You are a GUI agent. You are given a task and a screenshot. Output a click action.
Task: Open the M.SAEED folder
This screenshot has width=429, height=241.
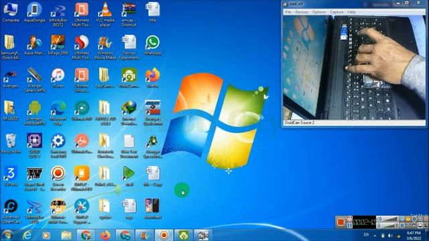pos(11,110)
